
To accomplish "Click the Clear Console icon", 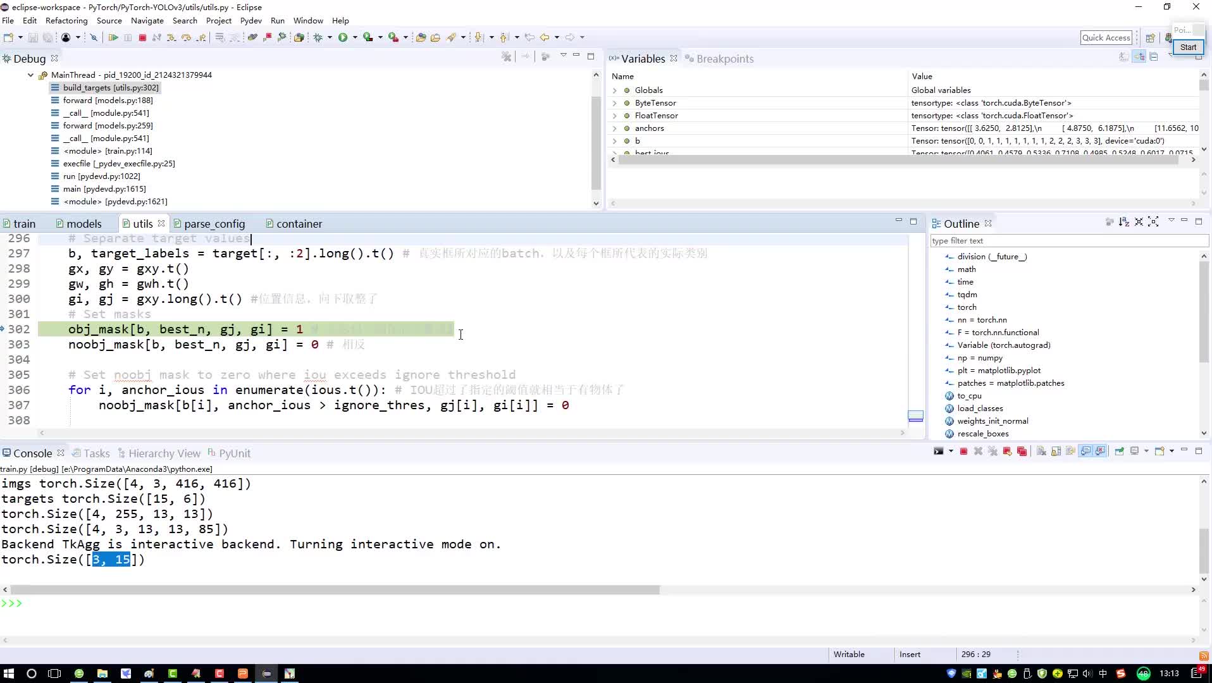I will tap(1041, 452).
